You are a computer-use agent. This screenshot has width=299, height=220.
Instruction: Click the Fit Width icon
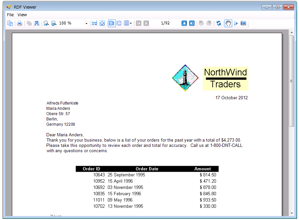(x=94, y=23)
